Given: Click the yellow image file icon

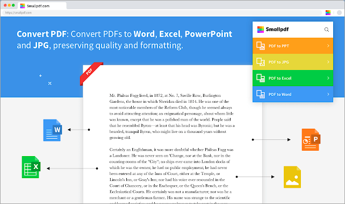Looking at the screenshot, I should (x=292, y=177).
